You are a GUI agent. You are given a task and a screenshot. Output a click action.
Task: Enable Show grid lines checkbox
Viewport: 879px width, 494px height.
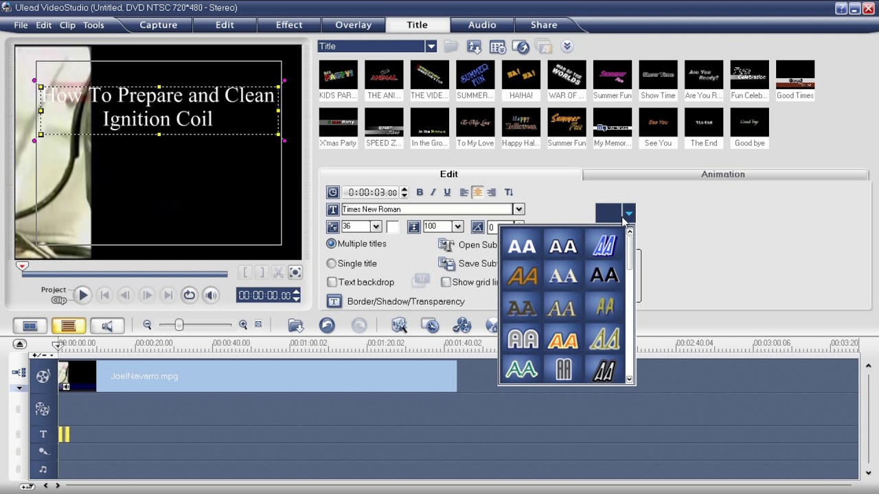[446, 282]
